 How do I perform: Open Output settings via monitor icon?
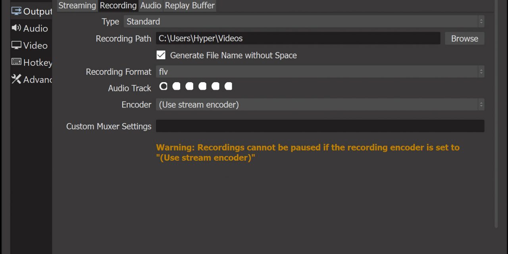coord(16,11)
